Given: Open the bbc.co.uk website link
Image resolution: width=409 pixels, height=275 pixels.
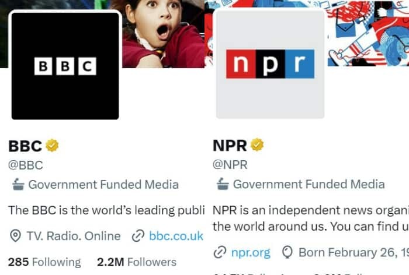Looking at the screenshot, I should pos(176,236).
